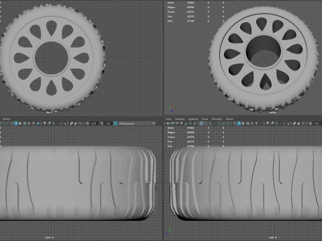
Task: Enable motion blur in front view toolbar
Action: coord(49,123)
